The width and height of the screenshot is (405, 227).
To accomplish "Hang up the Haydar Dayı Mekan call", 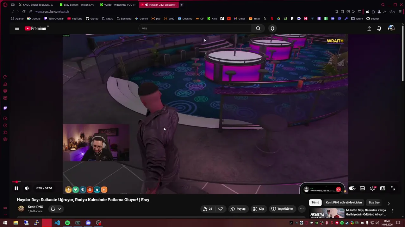I will pos(339,189).
